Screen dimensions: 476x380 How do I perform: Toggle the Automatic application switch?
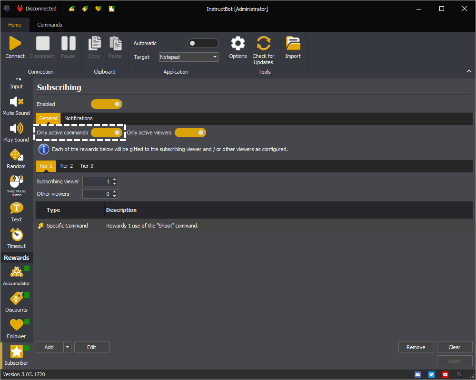coord(203,43)
